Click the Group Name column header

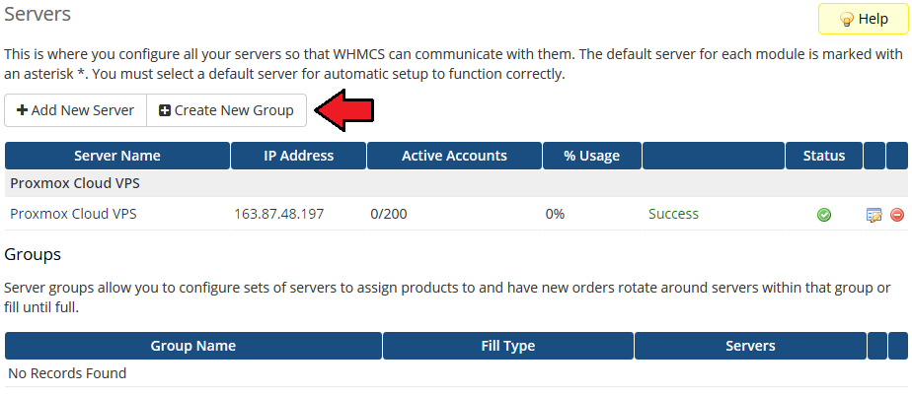193,346
